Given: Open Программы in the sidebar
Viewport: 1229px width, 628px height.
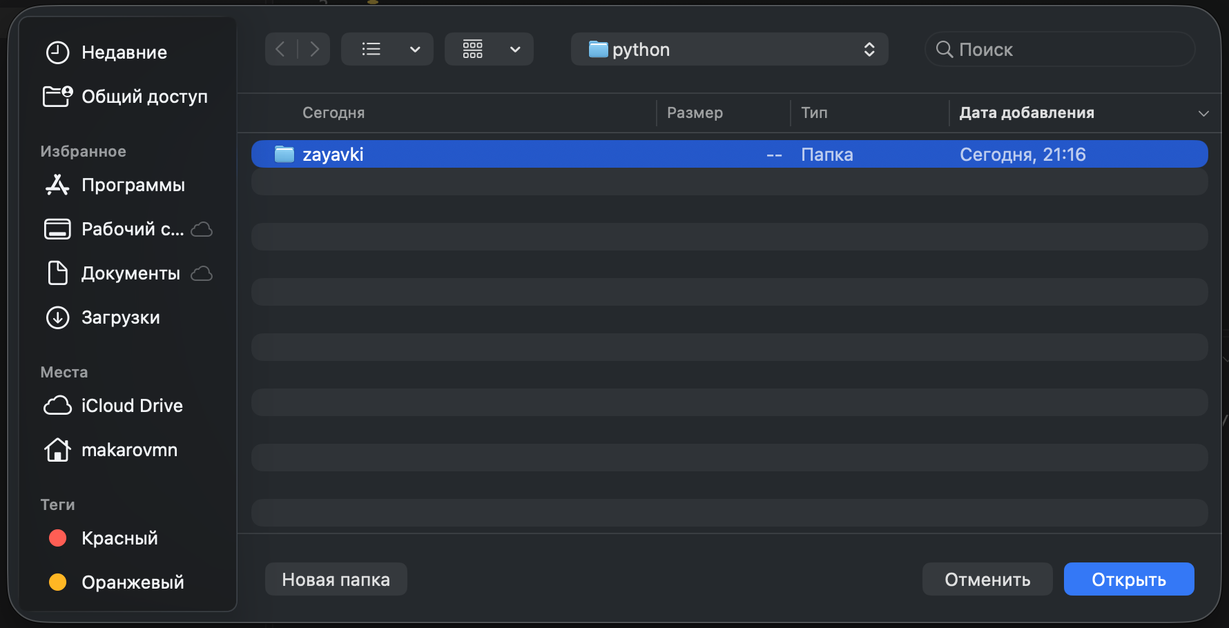Looking at the screenshot, I should click(133, 185).
